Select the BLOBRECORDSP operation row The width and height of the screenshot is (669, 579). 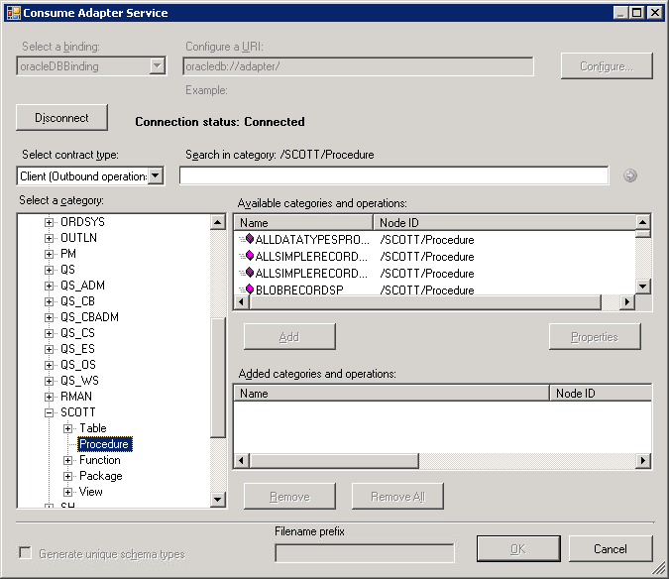pyautogui.click(x=434, y=289)
